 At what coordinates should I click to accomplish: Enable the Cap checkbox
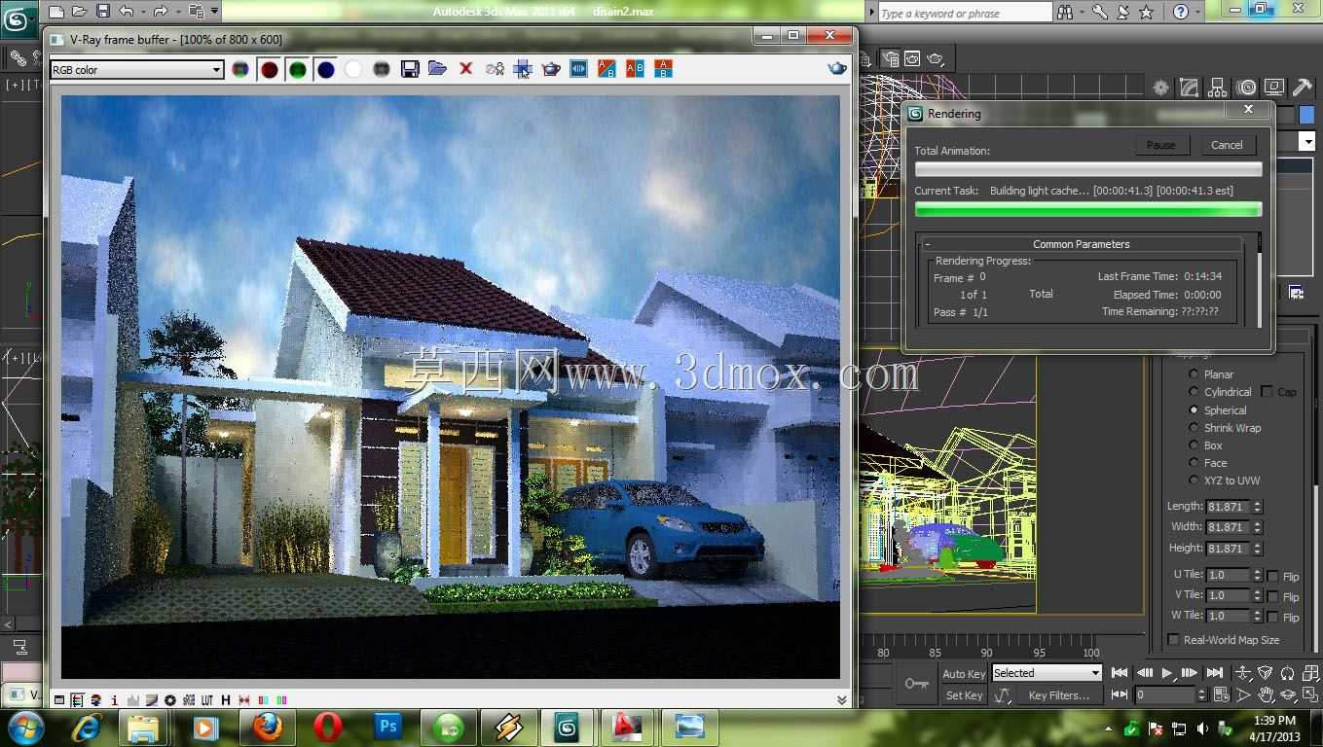pos(1267,392)
